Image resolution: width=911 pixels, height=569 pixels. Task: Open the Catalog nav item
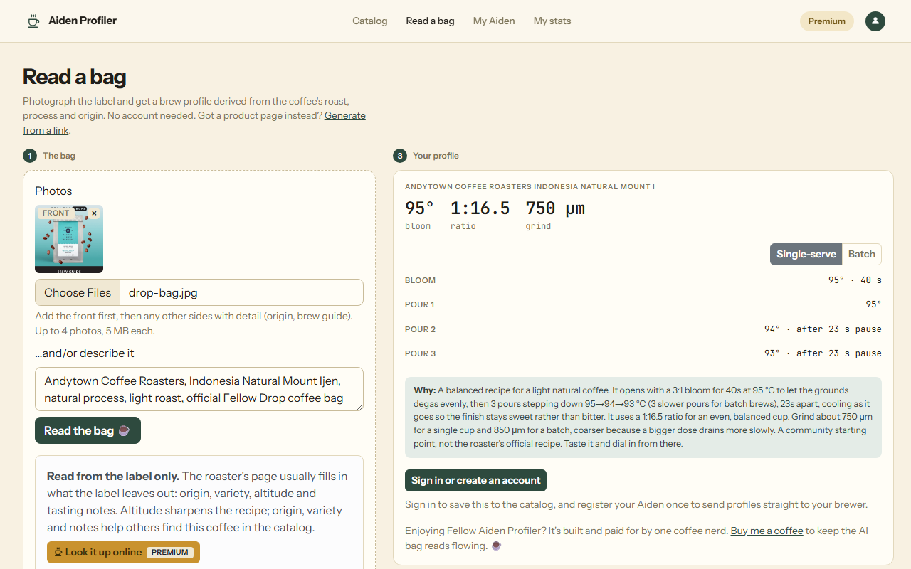[x=370, y=21]
